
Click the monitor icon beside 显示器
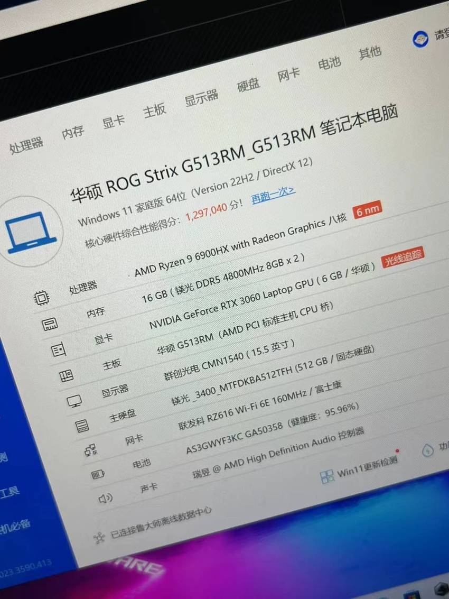pos(74,401)
